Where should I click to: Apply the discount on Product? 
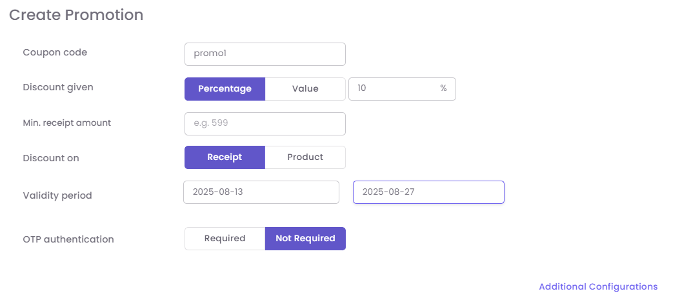tap(305, 157)
